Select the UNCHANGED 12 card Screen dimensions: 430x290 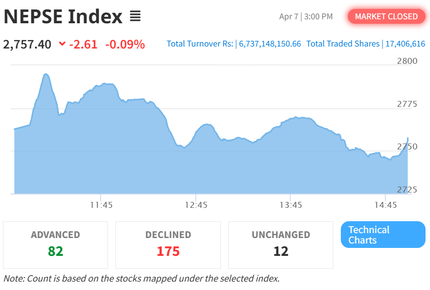click(280, 244)
